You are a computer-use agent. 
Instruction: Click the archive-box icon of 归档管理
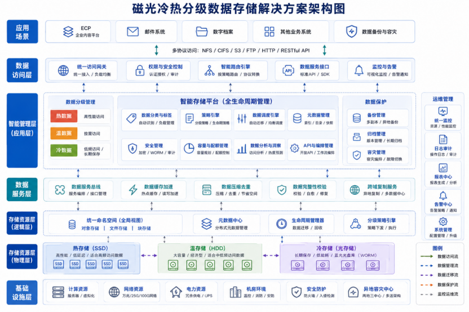(356, 137)
